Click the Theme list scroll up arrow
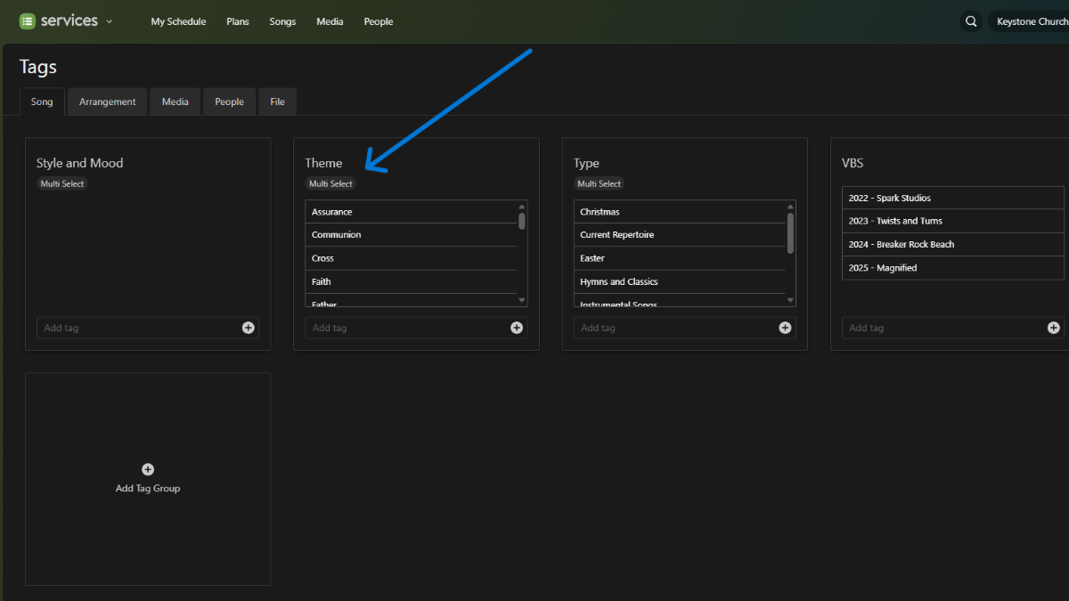This screenshot has width=1069, height=601. 522,207
